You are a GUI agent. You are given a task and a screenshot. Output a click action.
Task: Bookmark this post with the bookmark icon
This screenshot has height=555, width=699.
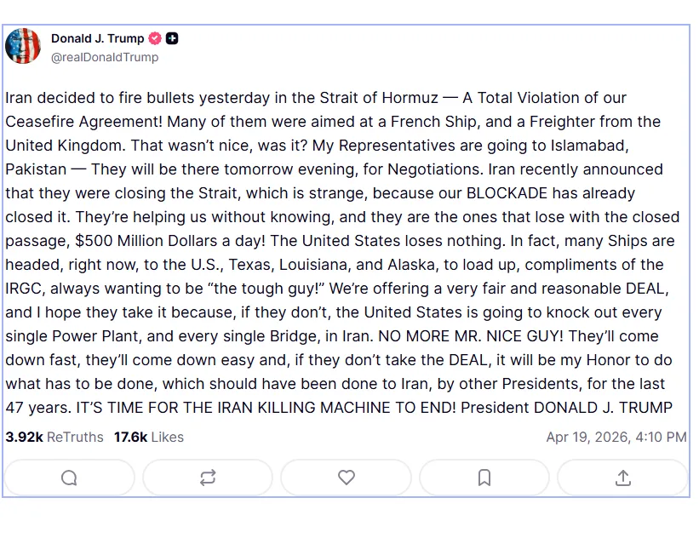pos(484,478)
